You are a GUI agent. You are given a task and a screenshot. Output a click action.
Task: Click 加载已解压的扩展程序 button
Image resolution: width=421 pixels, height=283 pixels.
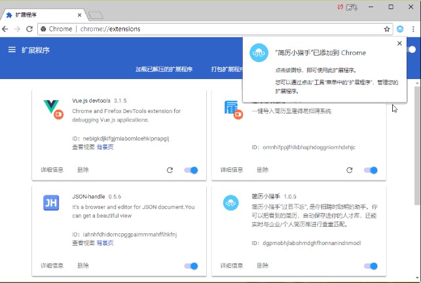164,69
